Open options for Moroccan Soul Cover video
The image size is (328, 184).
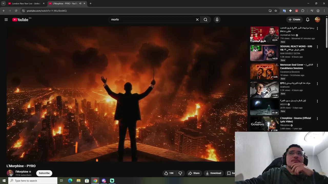tap(317, 65)
